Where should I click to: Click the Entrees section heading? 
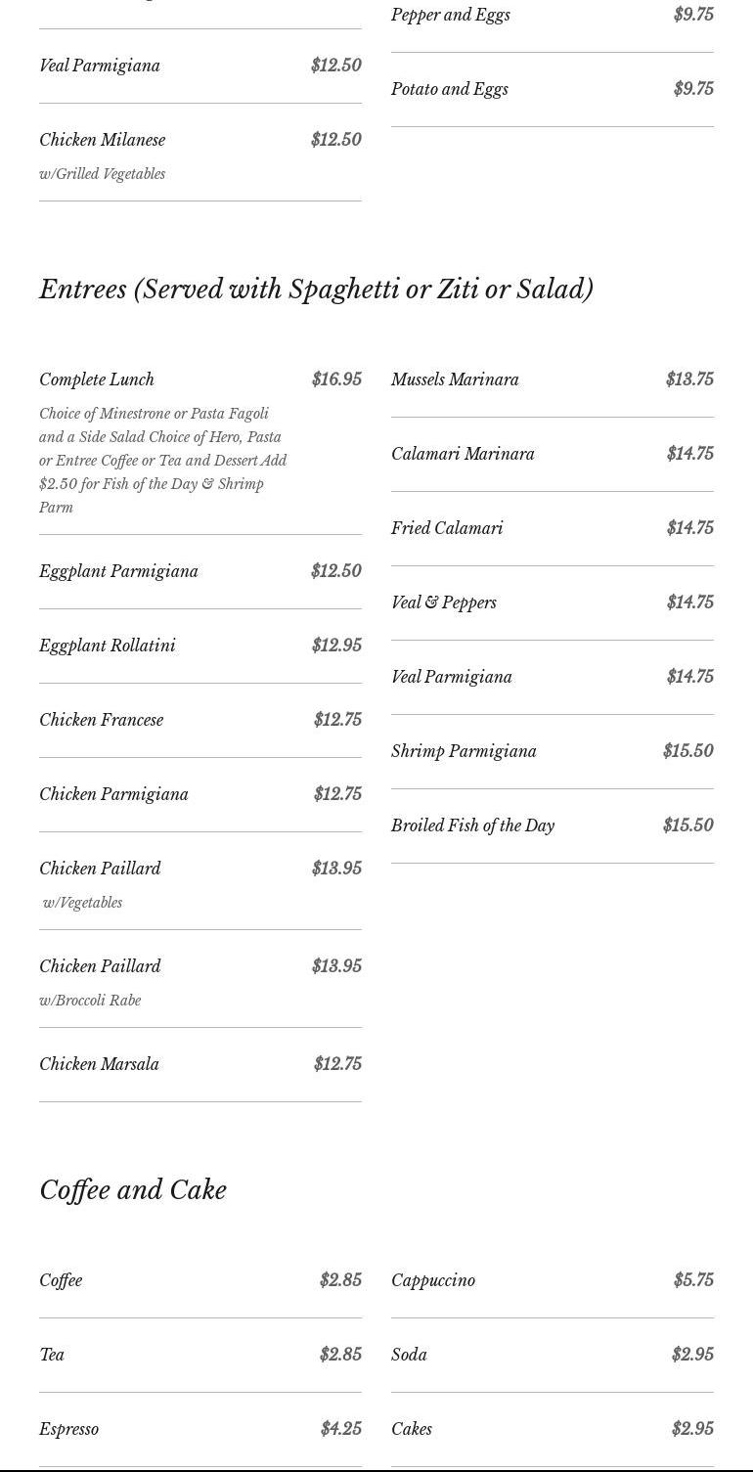316,290
